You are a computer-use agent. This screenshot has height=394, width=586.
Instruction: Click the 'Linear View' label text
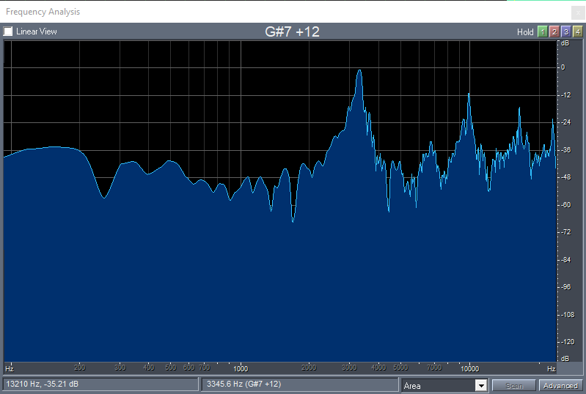point(36,31)
